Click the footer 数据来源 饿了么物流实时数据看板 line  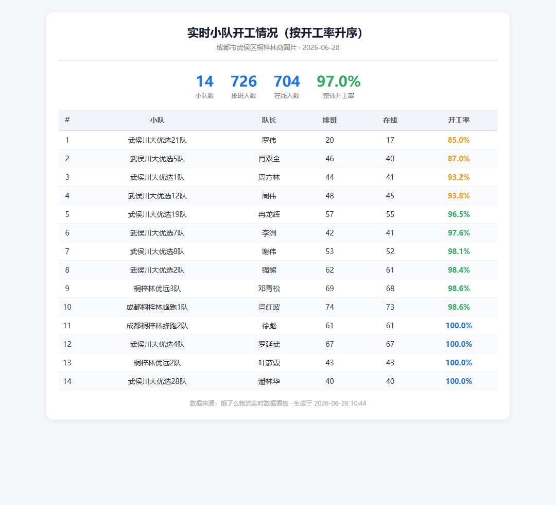278,403
